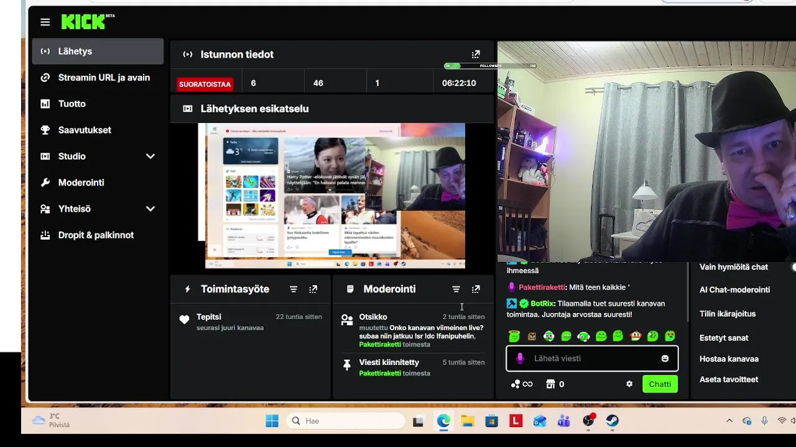Select Hostaa kanavaa option
Image resolution: width=796 pixels, height=447 pixels.
pos(728,359)
